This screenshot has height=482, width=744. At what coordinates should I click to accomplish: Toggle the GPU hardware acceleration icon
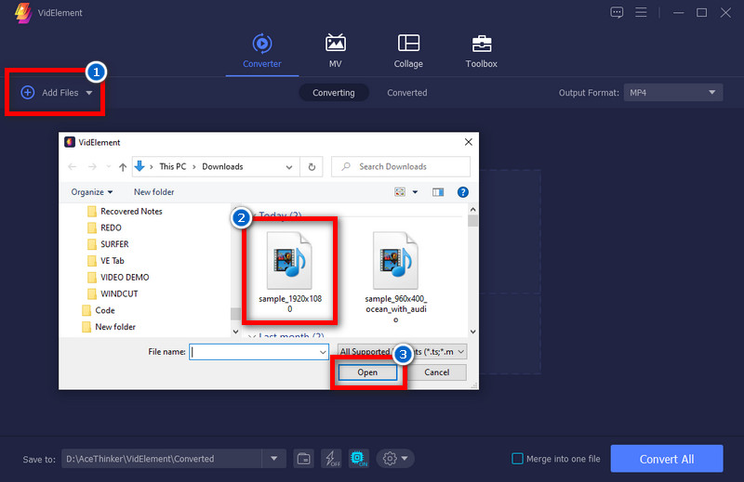[358, 459]
